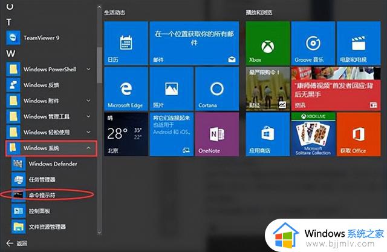The width and height of the screenshot is (387, 252).
Task: Click the Windows Defender label text
Action: (53, 164)
